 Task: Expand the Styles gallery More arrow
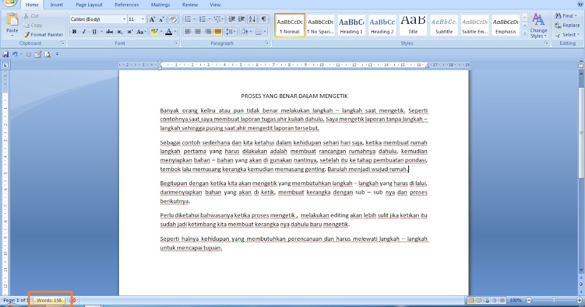click(x=525, y=34)
